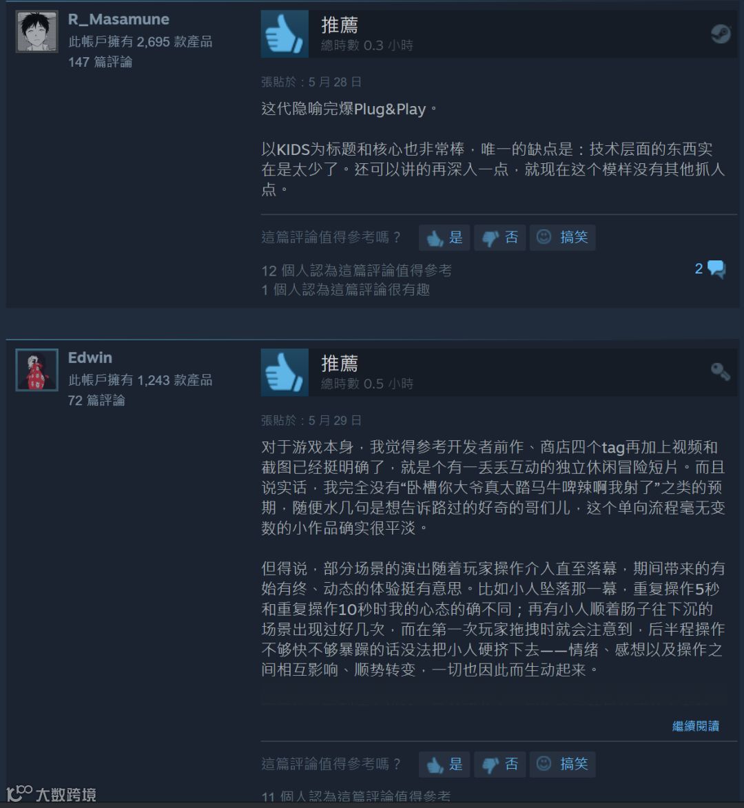Mark R_Masamune's review helpful with 是
This screenshot has height=808, width=744.
tap(444, 238)
